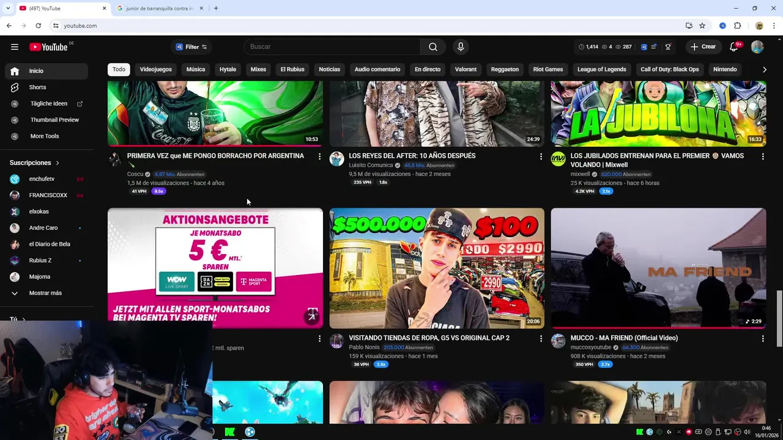
Task: Select the Nintendo chip
Action: pos(725,70)
